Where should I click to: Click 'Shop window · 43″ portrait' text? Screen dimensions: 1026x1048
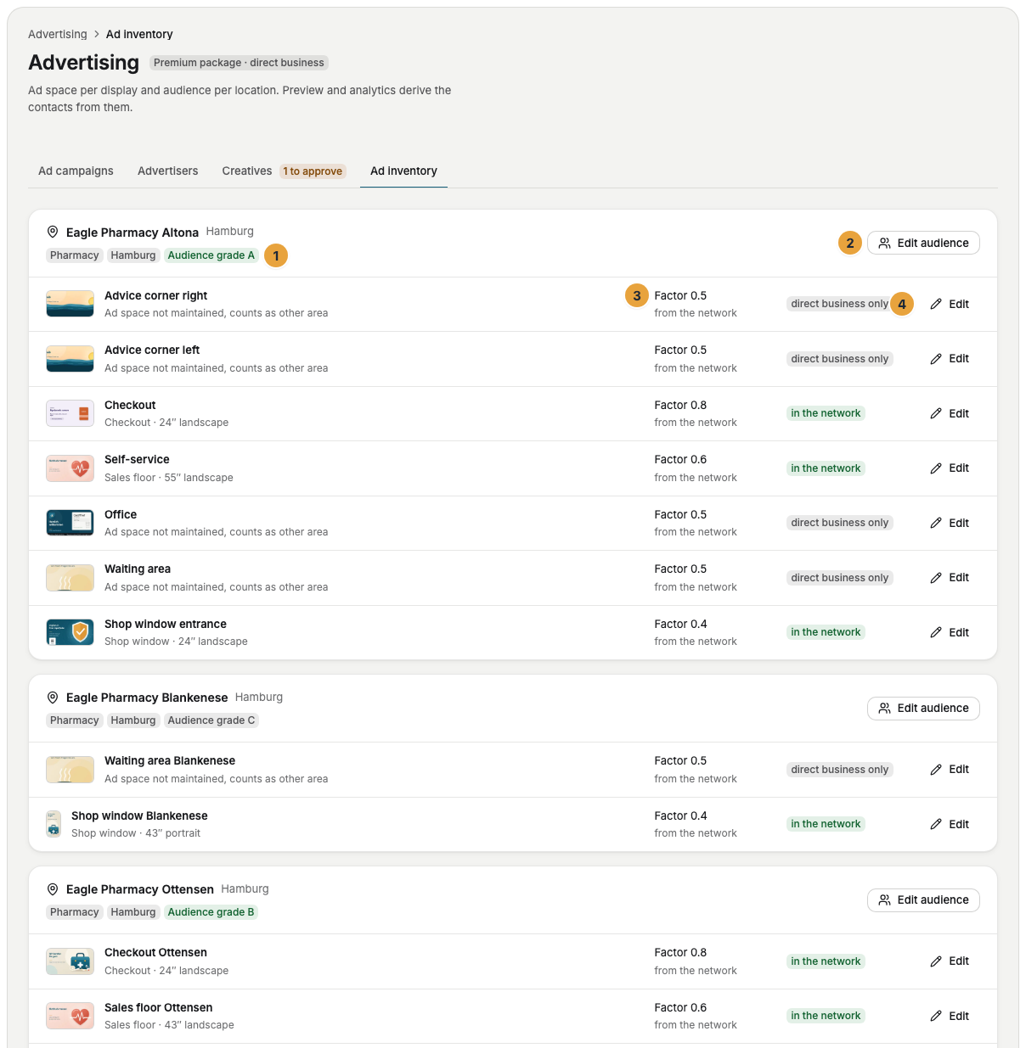point(136,833)
